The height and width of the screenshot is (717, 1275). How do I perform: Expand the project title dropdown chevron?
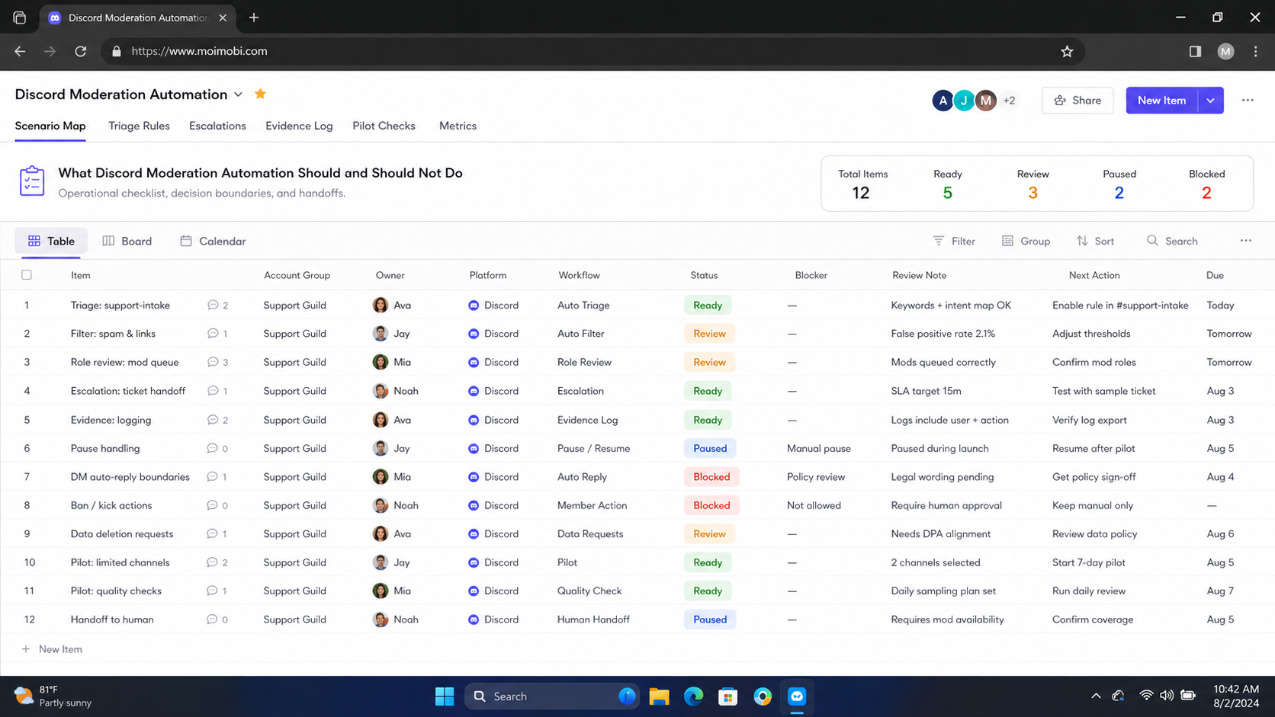pos(238,94)
